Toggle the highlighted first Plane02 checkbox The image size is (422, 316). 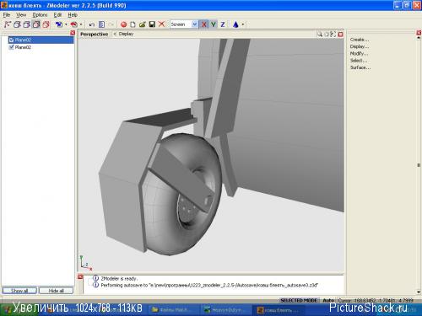pos(12,40)
